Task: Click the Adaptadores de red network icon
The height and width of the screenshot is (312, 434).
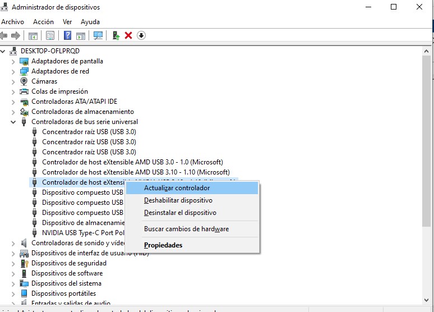Action: click(24, 71)
